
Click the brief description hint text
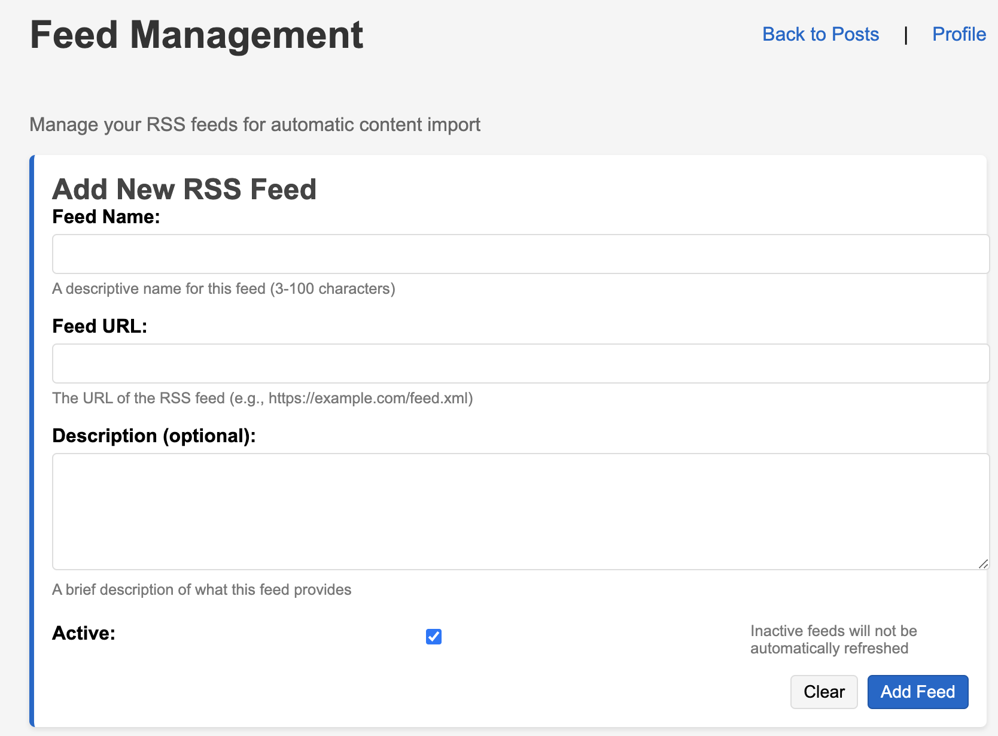(x=202, y=590)
